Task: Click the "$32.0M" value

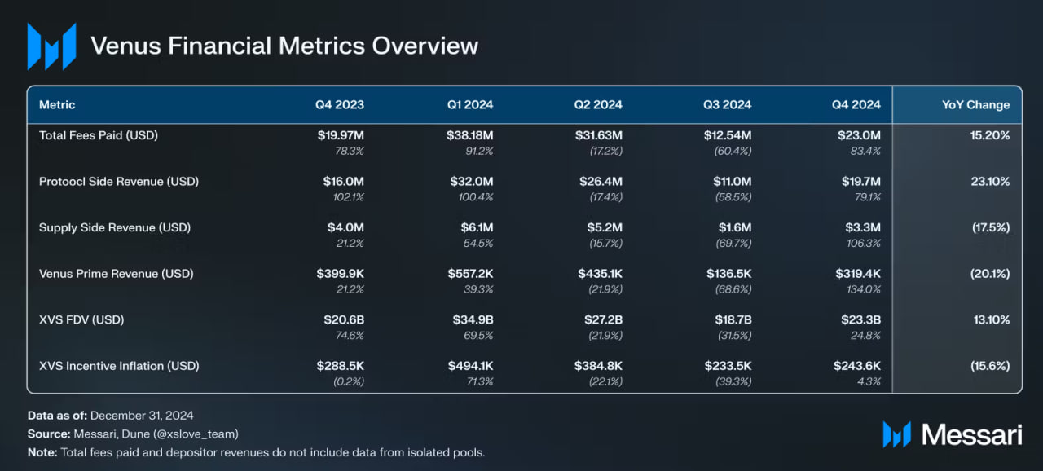Action: (472, 181)
